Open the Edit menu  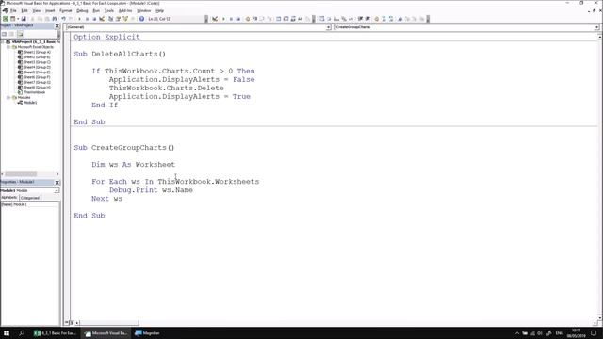click(24, 10)
